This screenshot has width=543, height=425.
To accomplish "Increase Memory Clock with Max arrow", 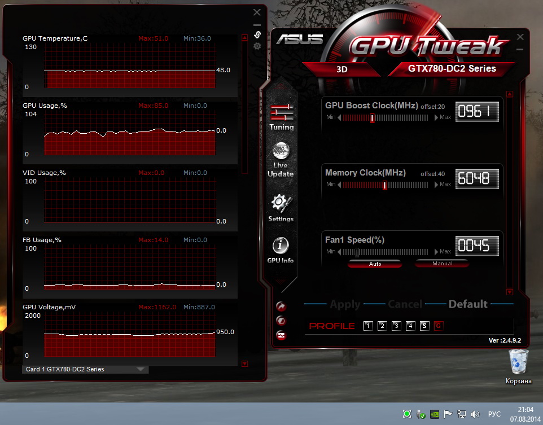I will click(x=436, y=185).
